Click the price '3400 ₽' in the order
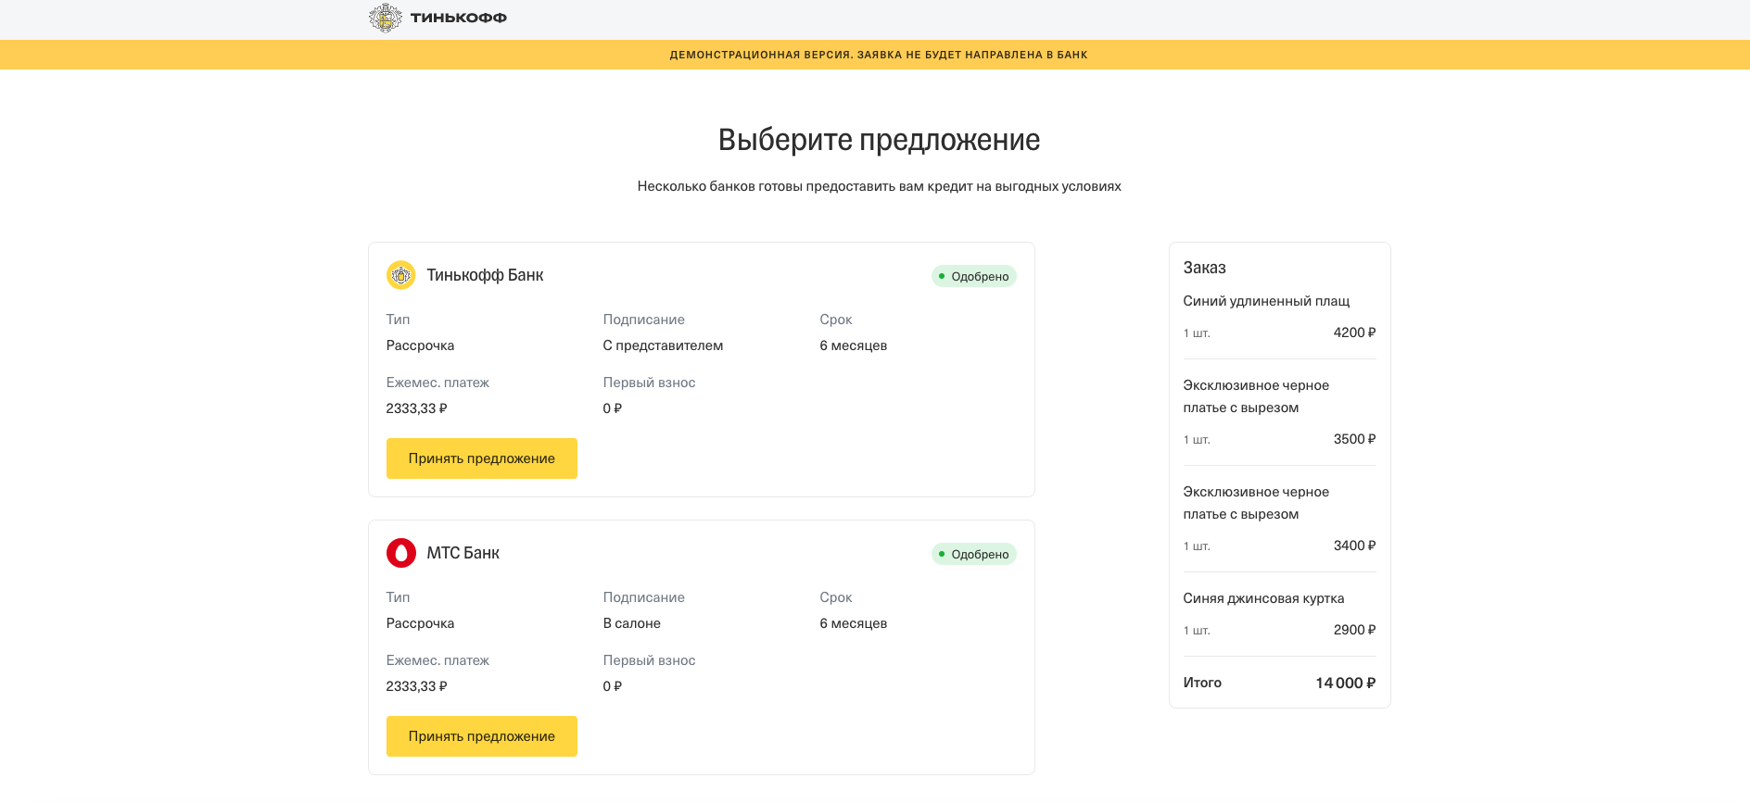 point(1355,546)
